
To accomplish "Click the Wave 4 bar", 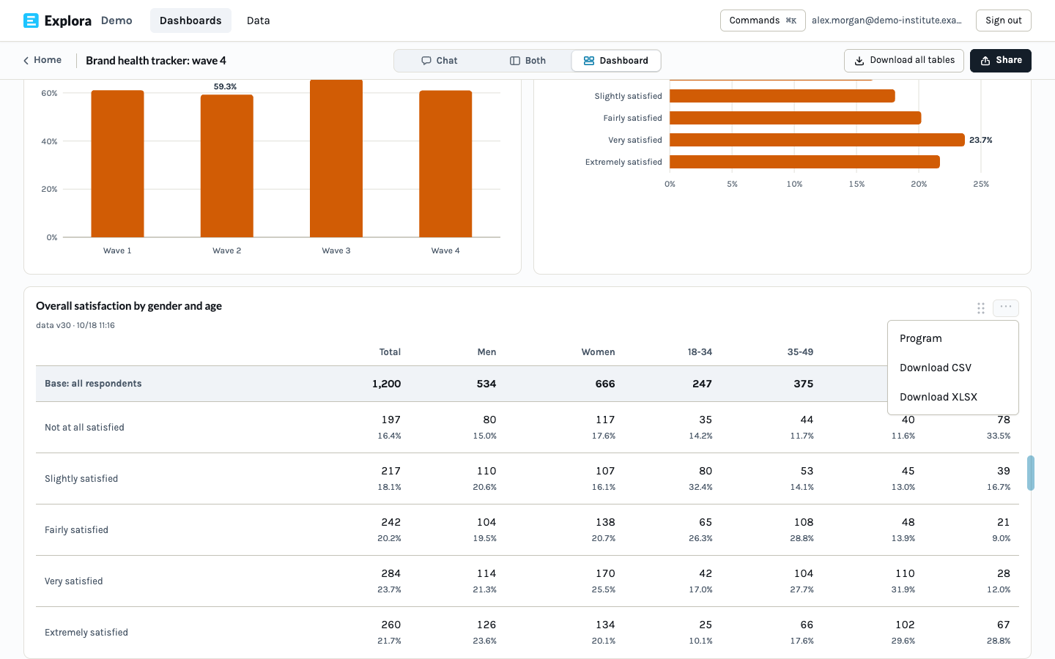I will (x=445, y=164).
